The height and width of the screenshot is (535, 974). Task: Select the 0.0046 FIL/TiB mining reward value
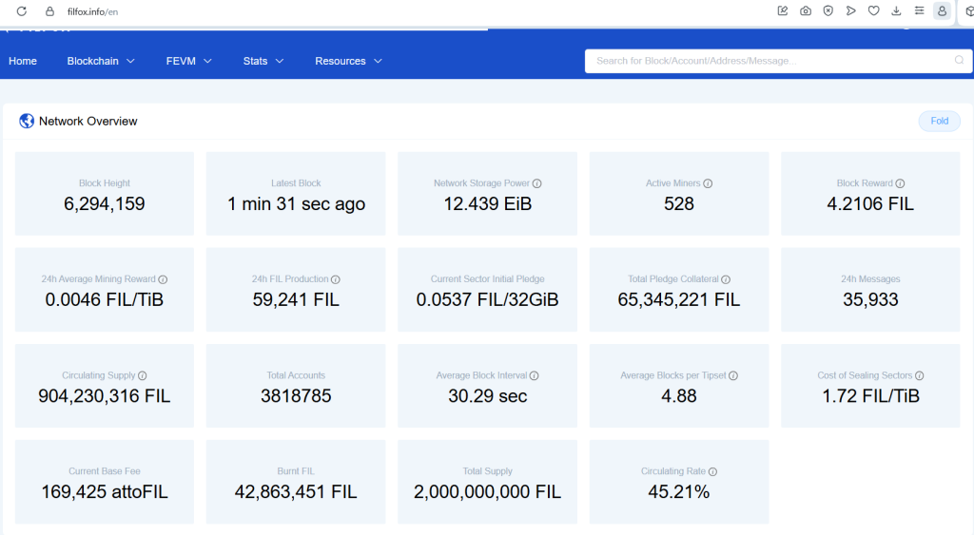pos(105,299)
